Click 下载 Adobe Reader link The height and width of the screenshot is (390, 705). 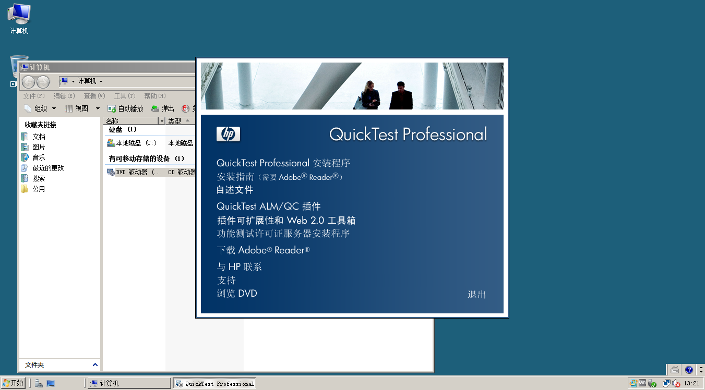click(x=264, y=250)
